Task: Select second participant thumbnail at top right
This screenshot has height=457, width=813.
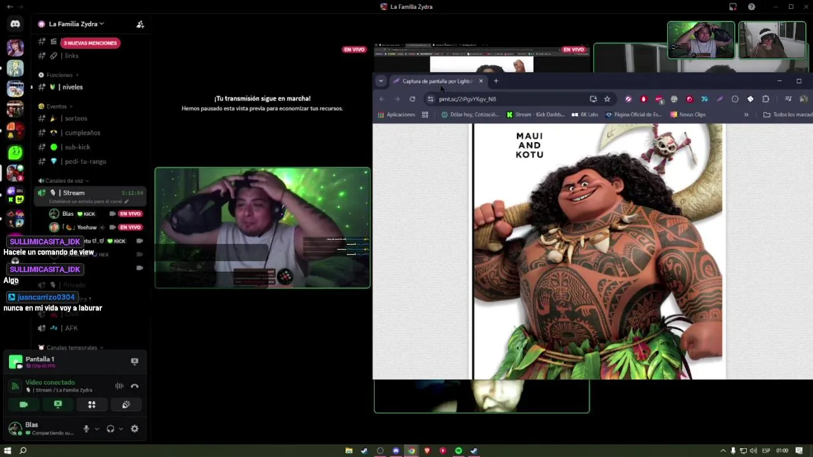Action: tap(772, 40)
